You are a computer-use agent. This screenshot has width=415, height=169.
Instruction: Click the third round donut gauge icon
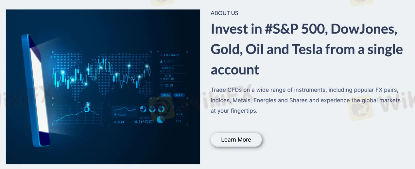pos(161,109)
